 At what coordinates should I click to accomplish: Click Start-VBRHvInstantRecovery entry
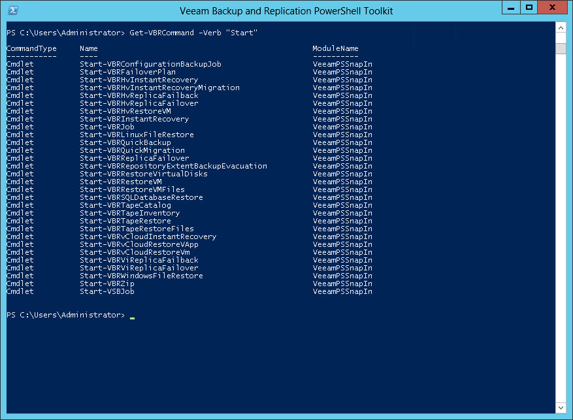tap(139, 80)
